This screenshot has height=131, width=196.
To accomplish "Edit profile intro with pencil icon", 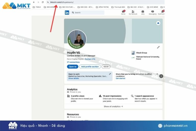I will pyautogui.click(x=158, y=47).
